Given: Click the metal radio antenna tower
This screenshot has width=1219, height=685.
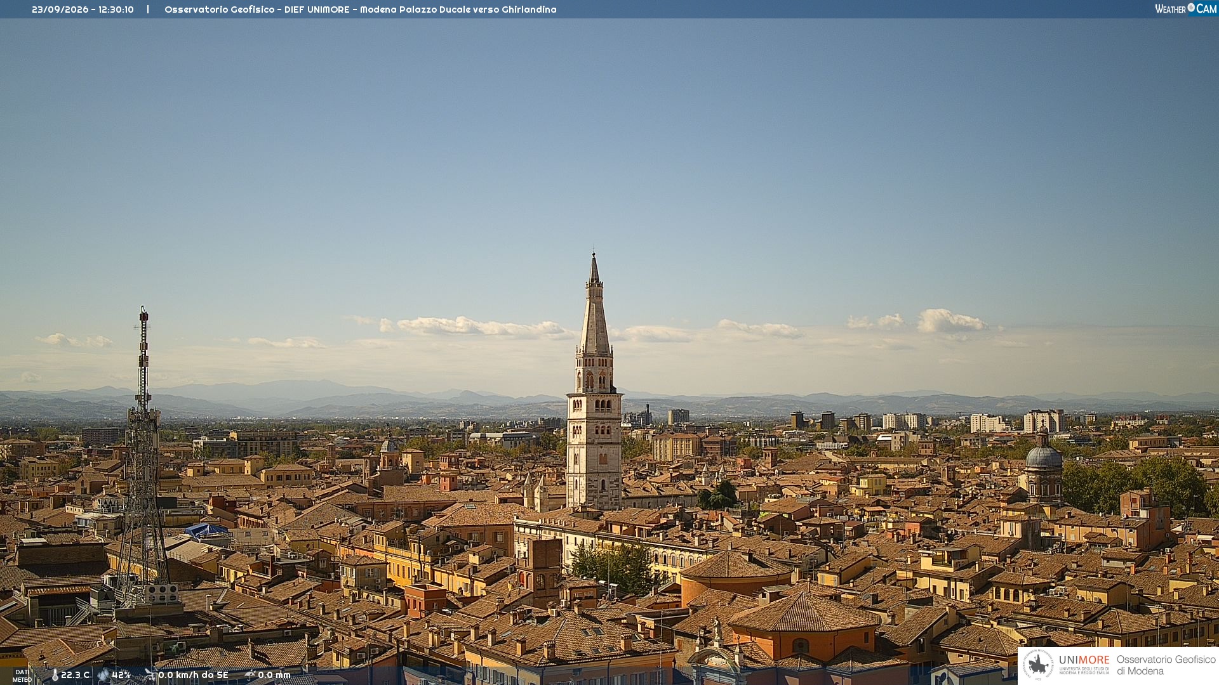Looking at the screenshot, I should 143,457.
